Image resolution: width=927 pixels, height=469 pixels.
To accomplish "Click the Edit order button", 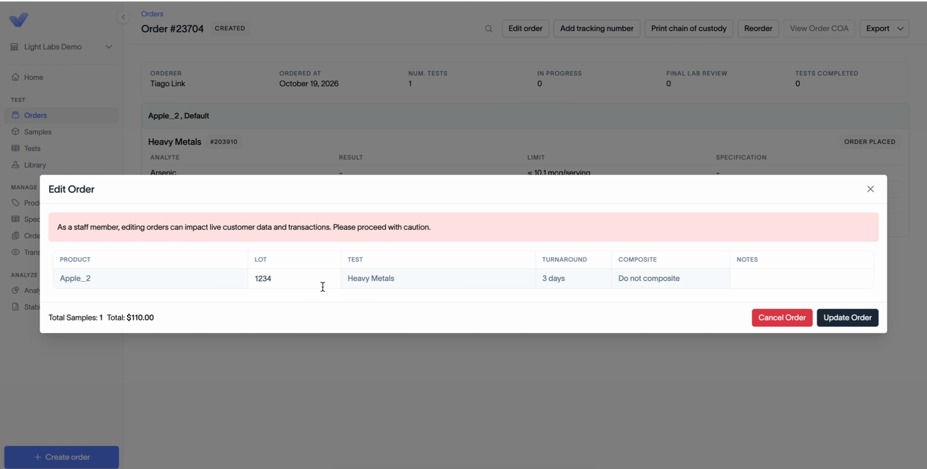I will [525, 28].
